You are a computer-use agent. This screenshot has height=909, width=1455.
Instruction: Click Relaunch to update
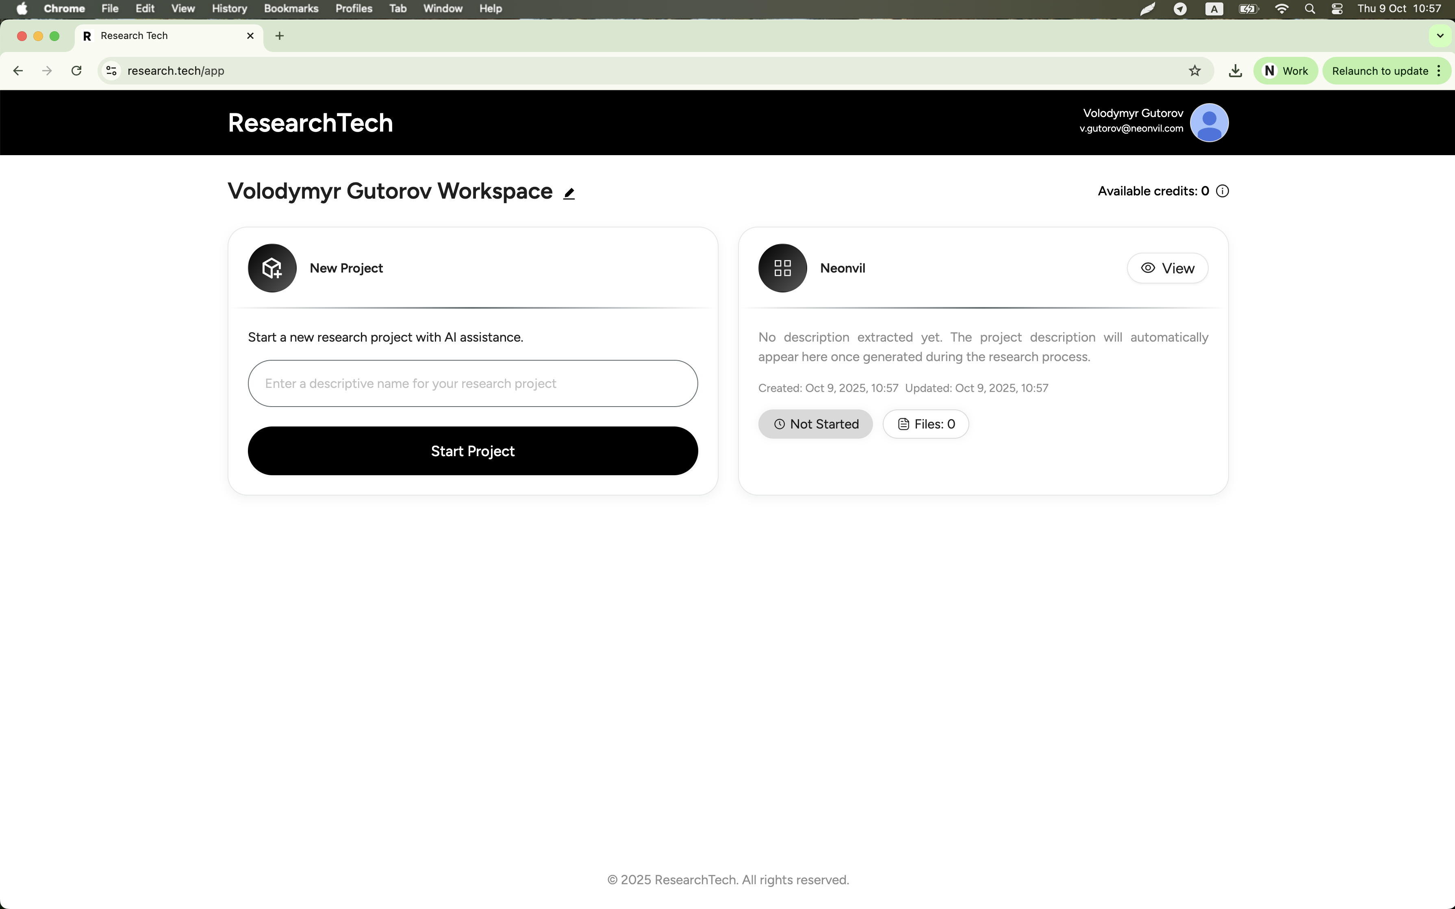tap(1379, 70)
